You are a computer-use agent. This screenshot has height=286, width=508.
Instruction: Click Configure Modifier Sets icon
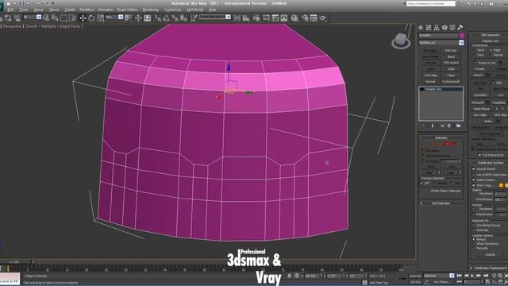point(459,126)
